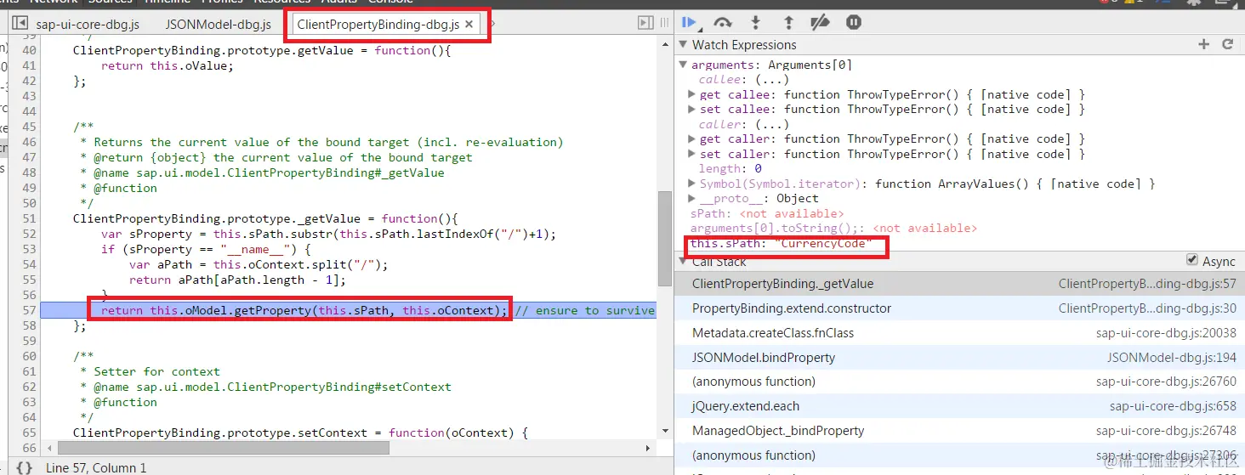Viewport: 1245px width, 475px height.
Task: Click the 'Line 57, Column 1' status text
Action: (x=96, y=467)
